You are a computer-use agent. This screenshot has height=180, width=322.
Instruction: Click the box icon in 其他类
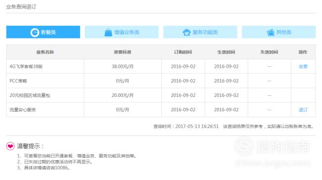click(270, 33)
